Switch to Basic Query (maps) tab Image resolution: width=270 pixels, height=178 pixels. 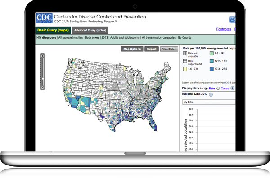pos(53,30)
